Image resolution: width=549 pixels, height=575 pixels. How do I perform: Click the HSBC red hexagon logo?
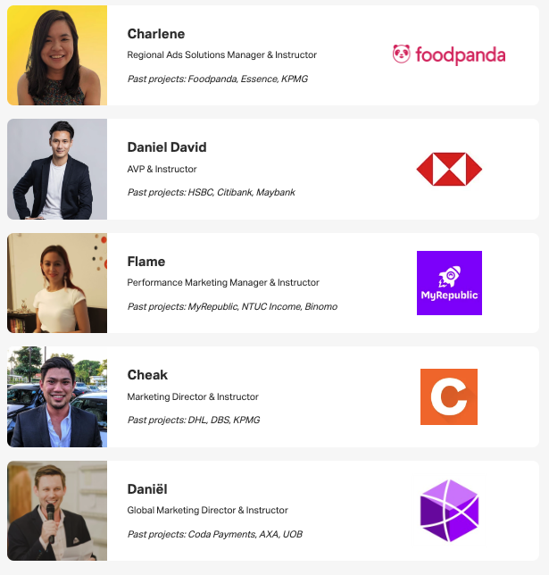(449, 169)
